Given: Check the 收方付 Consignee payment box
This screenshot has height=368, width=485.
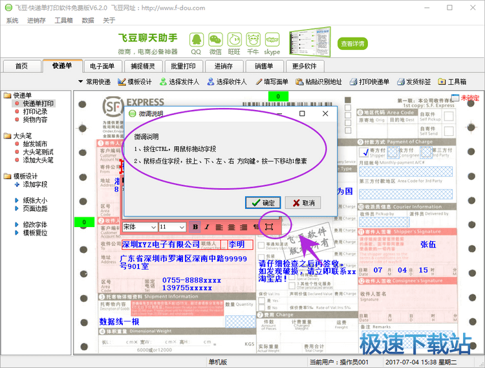Looking at the screenshot, I should coord(393,152).
